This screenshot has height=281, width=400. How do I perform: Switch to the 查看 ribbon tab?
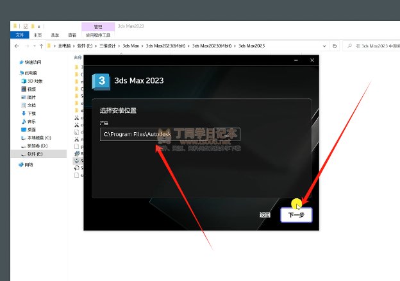(72, 35)
